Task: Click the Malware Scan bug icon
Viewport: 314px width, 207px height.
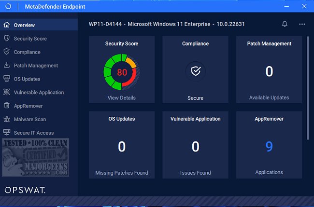Action: (x=7, y=119)
